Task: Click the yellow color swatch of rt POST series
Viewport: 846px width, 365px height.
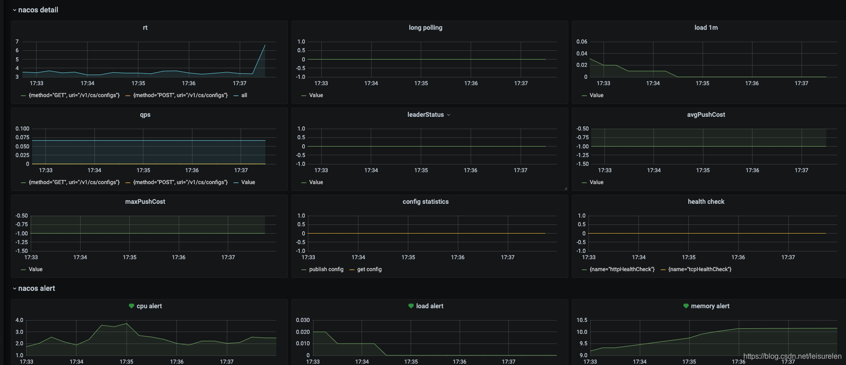Action: (x=128, y=96)
